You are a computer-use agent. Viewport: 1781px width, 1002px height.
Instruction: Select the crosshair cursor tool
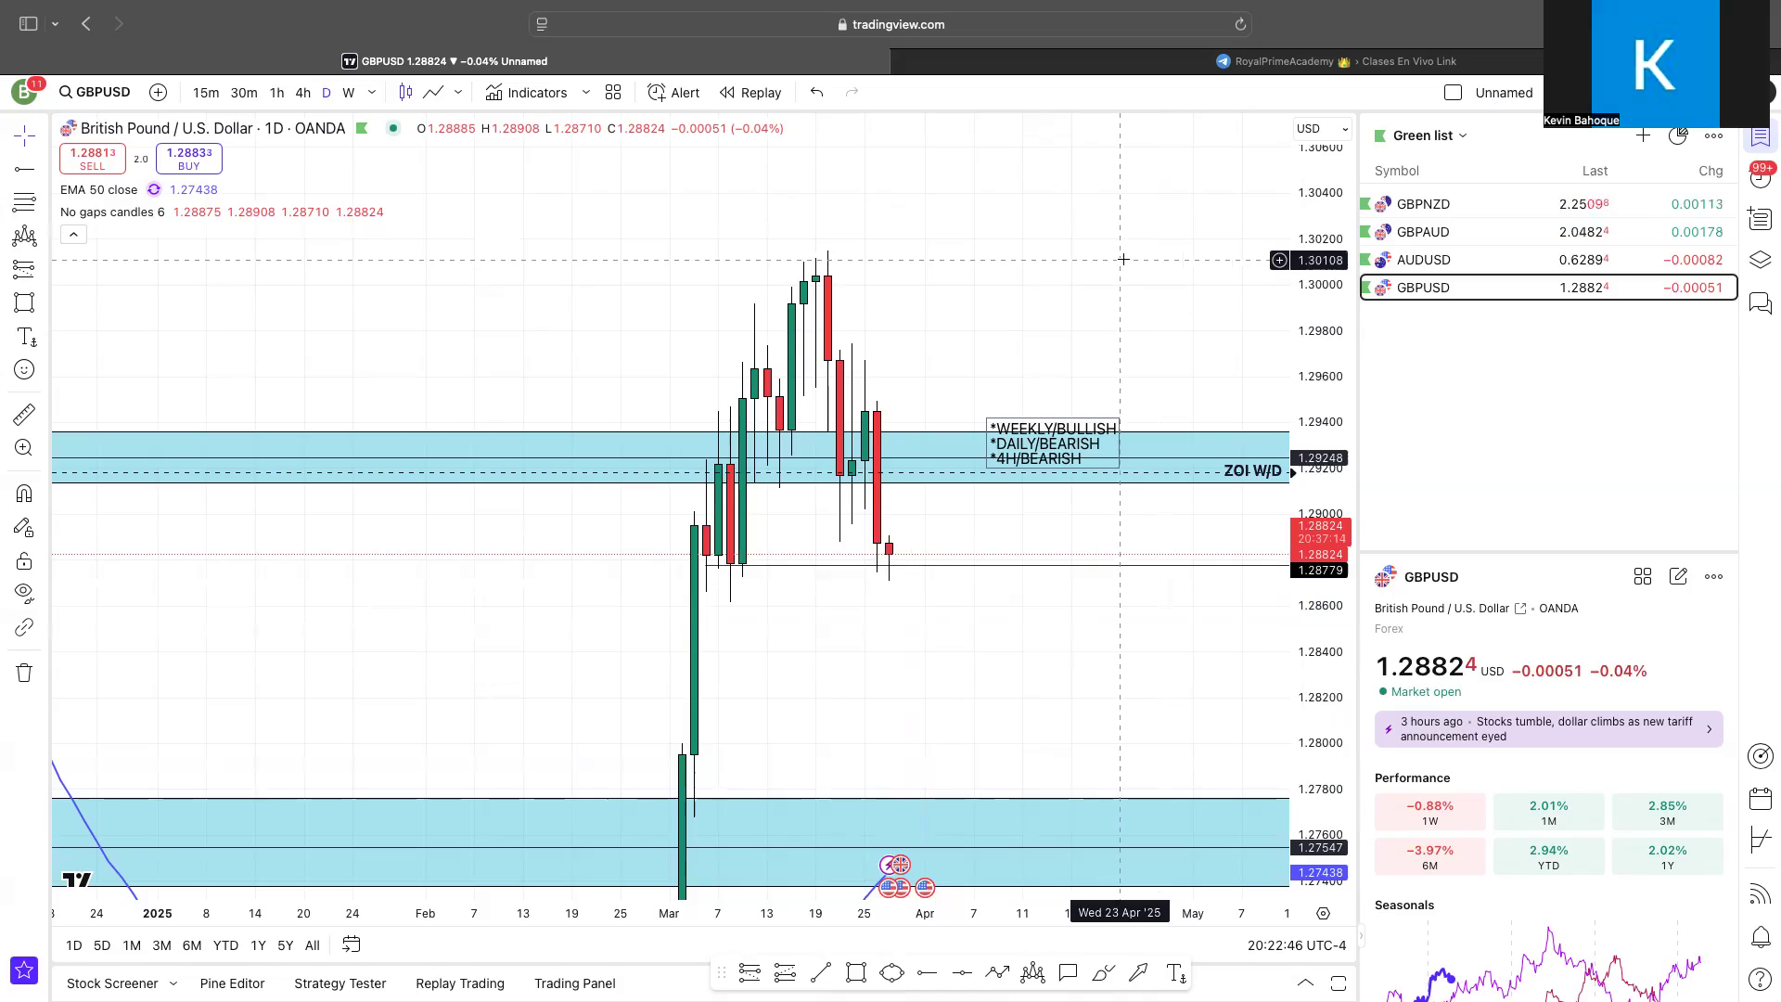(25, 135)
